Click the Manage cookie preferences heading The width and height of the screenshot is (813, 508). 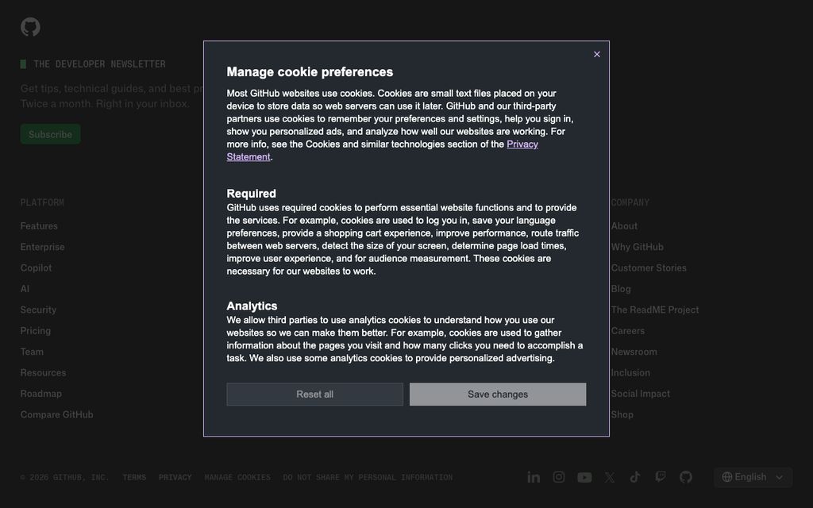point(310,72)
